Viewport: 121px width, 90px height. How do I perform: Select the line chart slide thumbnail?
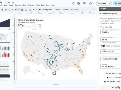coord(5,78)
